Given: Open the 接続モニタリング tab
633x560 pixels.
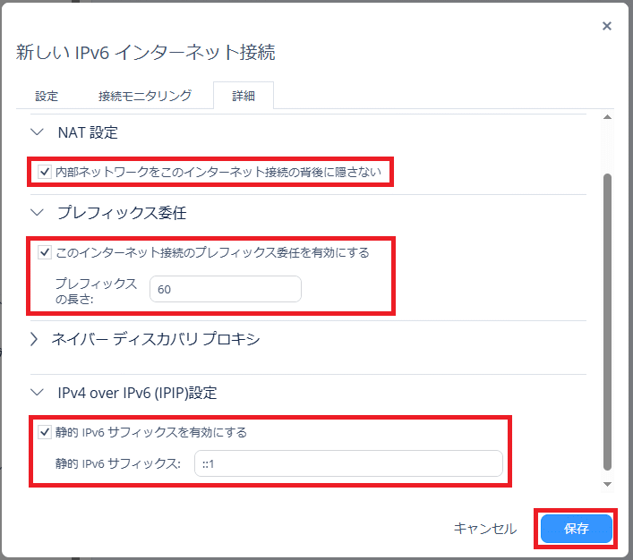Looking at the screenshot, I should tap(145, 96).
